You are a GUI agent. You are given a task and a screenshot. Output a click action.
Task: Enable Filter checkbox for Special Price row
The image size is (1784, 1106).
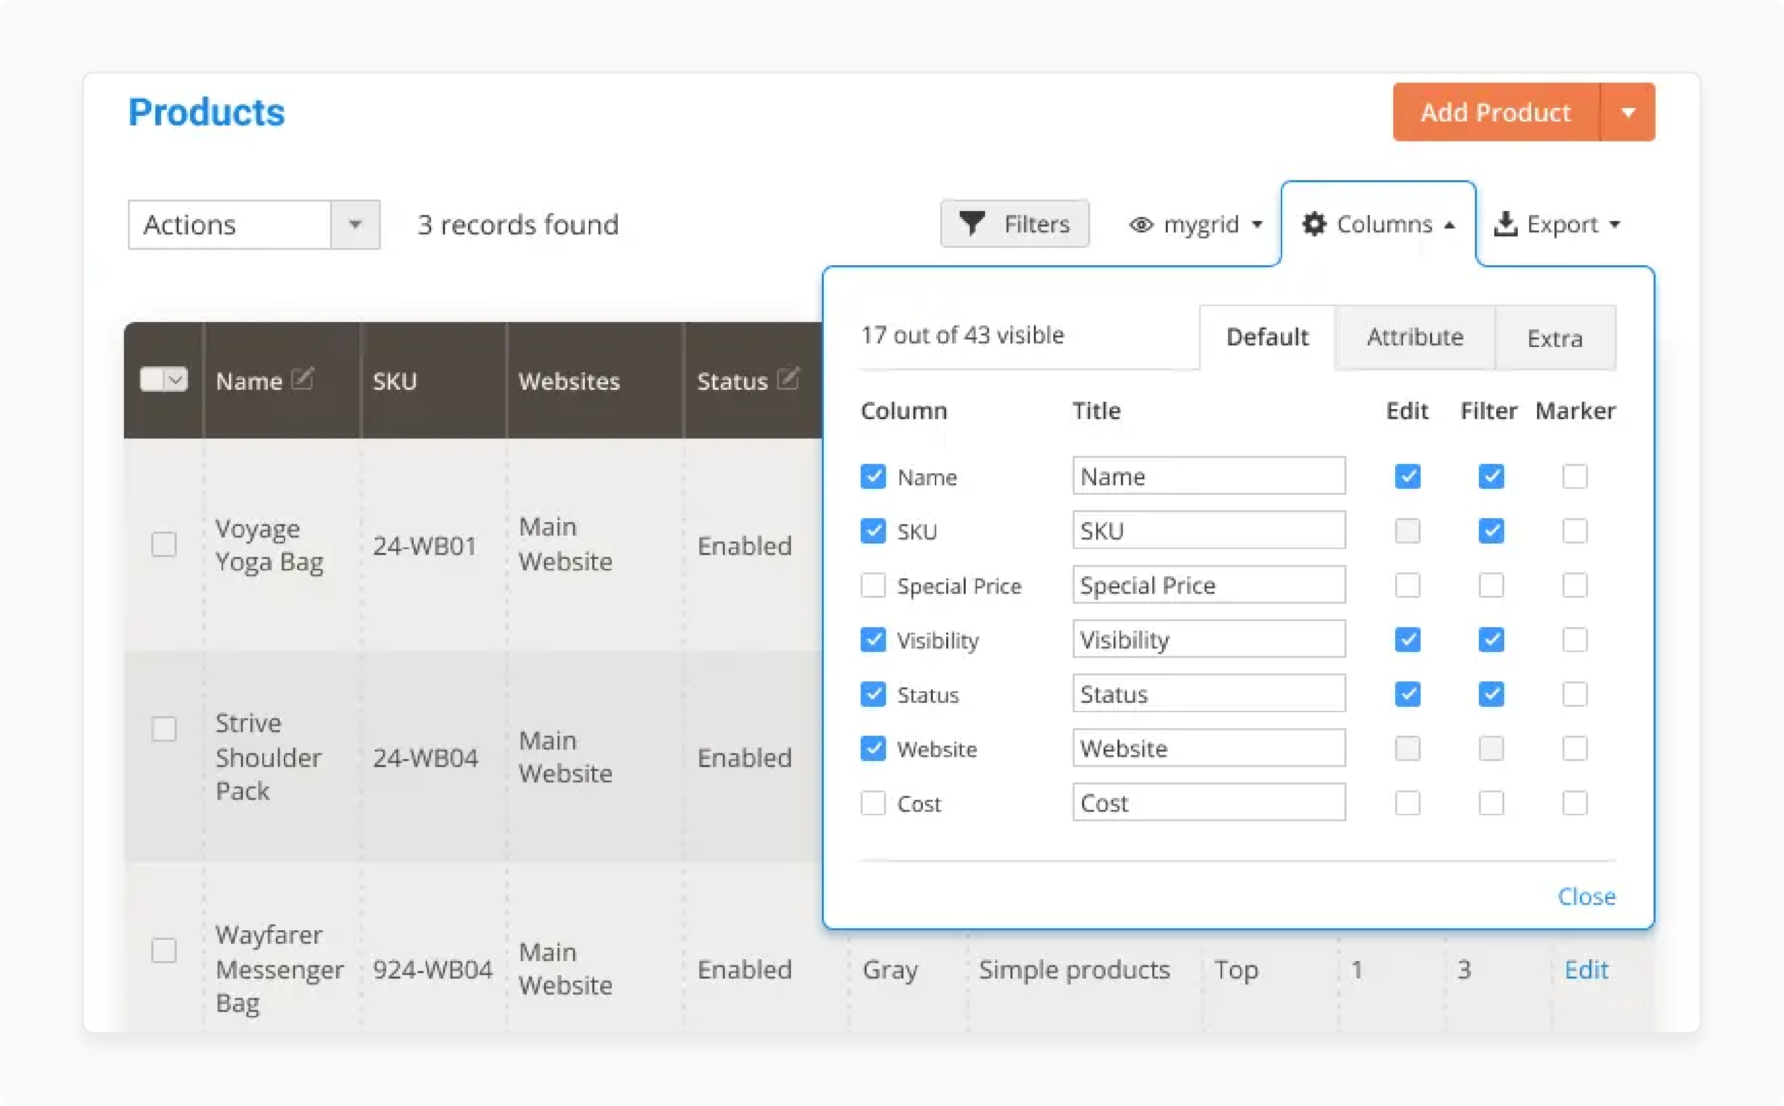pyautogui.click(x=1491, y=585)
